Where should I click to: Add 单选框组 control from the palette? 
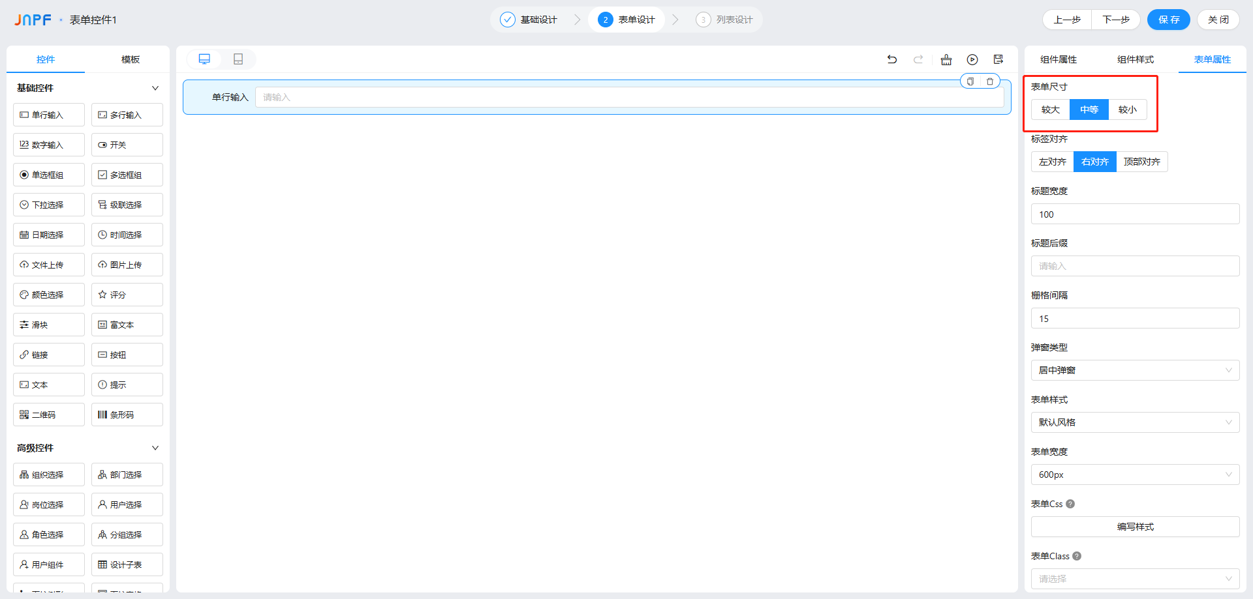[x=49, y=175]
